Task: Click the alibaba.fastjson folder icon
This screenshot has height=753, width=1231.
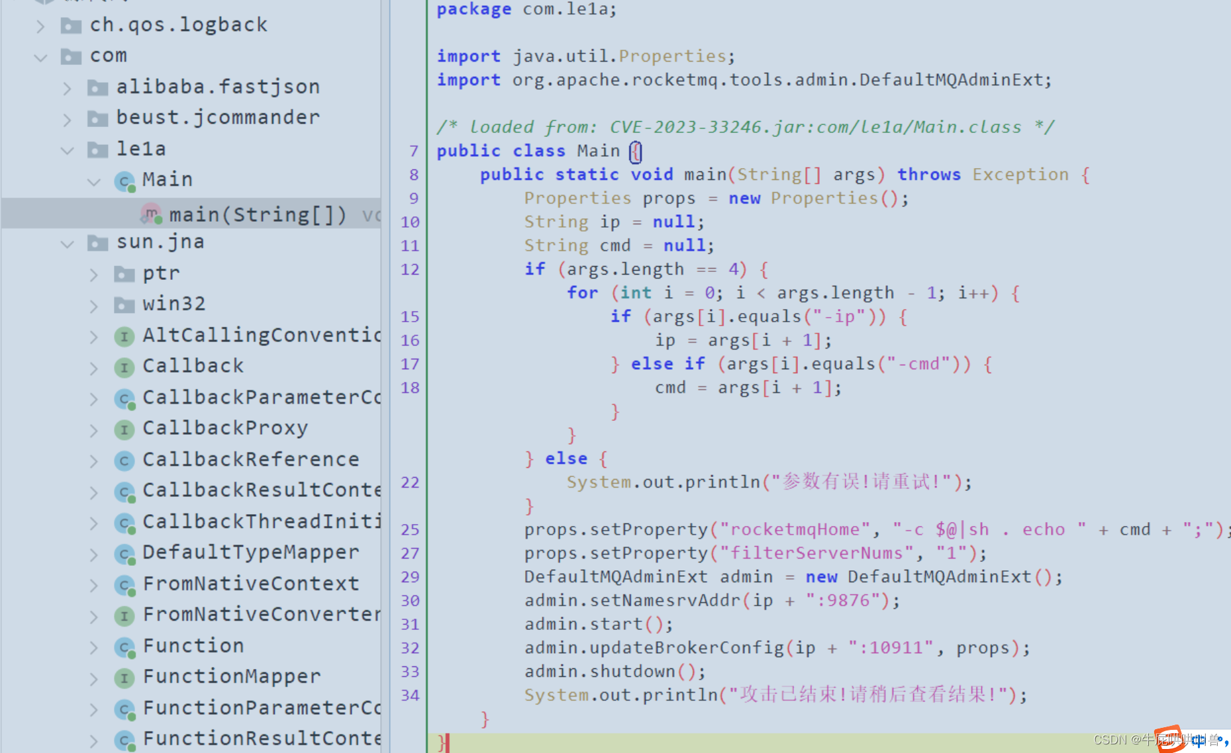Action: [97, 88]
